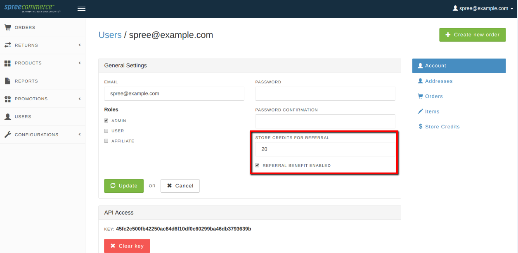This screenshot has height=253, width=518.
Task: Open Reports via its document icon
Action: (x=7, y=80)
